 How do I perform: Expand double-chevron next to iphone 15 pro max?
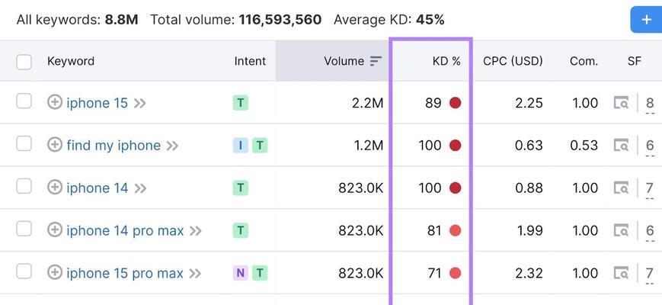coord(195,274)
